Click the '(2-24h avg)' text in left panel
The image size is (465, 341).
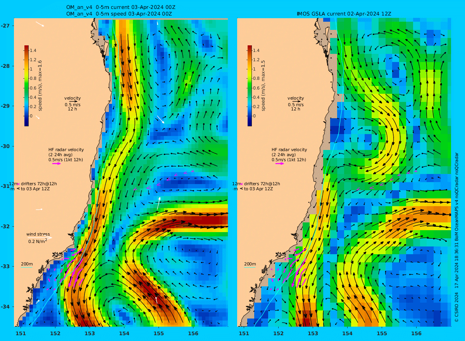coord(60,155)
